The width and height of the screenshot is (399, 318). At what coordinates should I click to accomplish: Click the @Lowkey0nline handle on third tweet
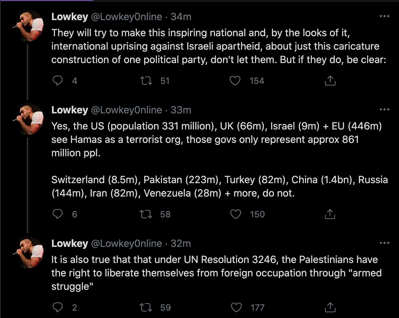(x=126, y=244)
